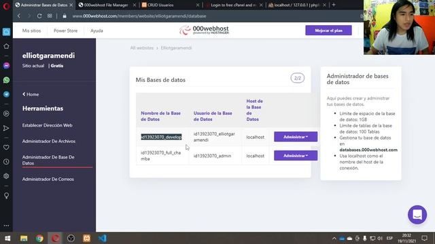Click user id13923070_elliotgaramendi cell

click(x=214, y=137)
